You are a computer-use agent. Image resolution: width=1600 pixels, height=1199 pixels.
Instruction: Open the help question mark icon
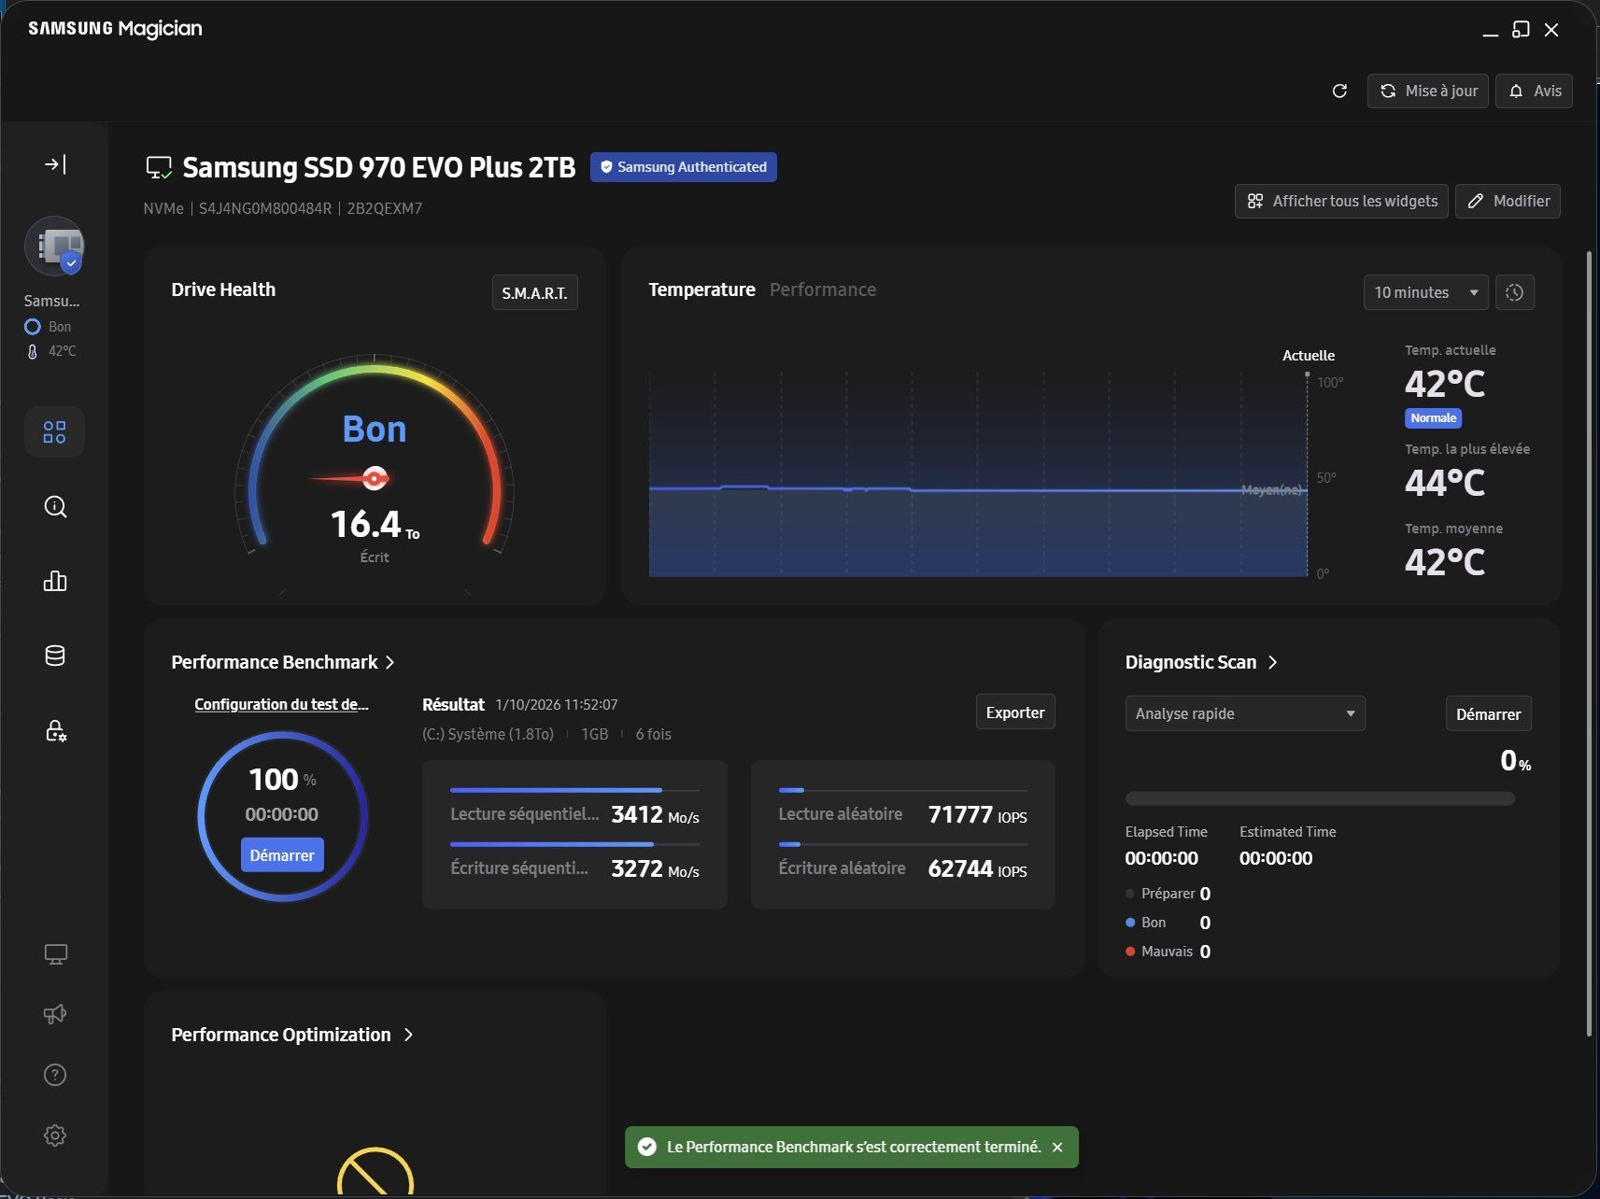click(55, 1075)
